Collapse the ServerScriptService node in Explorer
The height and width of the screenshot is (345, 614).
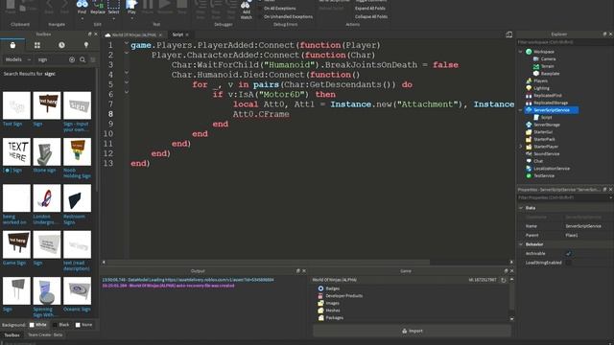click(520, 110)
